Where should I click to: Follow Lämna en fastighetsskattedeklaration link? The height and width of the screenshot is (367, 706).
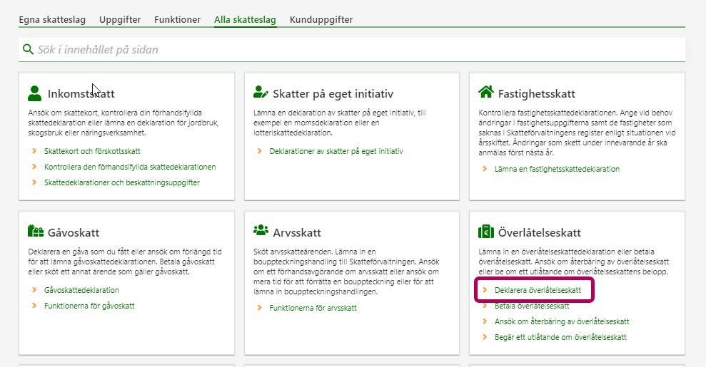coord(557,169)
